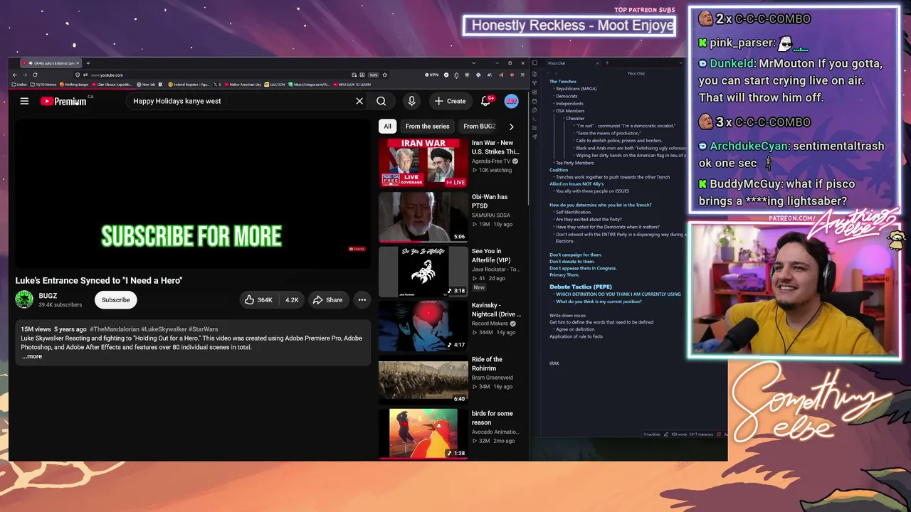The height and width of the screenshot is (512, 911).
Task: Show more filter chips with right arrow
Action: tap(511, 127)
